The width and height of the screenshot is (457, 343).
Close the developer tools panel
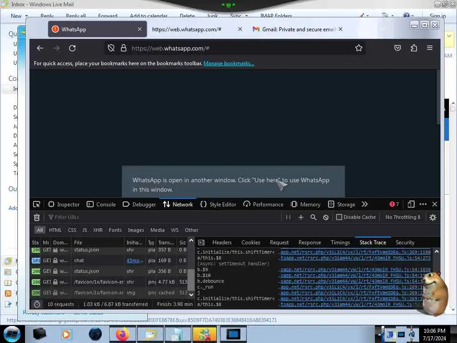[x=435, y=205]
